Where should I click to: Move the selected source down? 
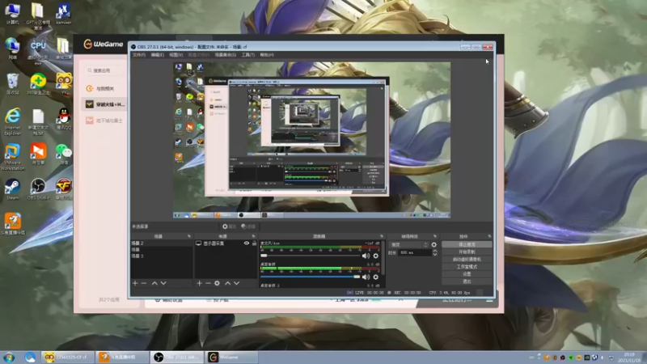[236, 283]
